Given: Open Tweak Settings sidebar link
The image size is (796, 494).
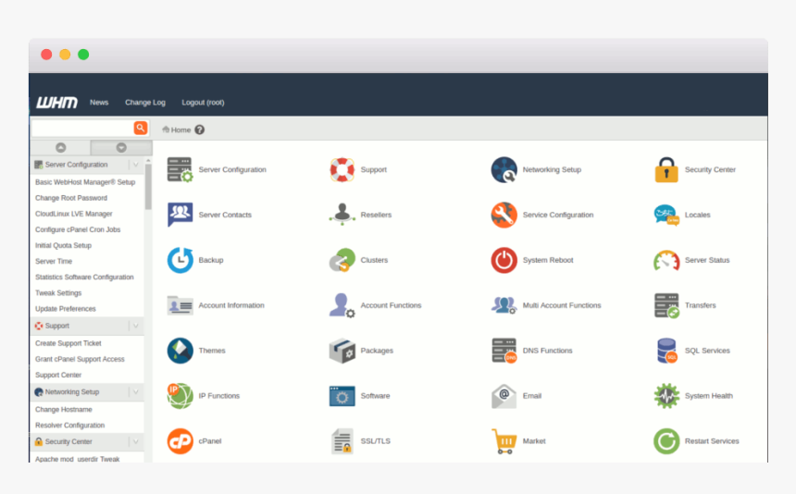Looking at the screenshot, I should click(x=58, y=292).
